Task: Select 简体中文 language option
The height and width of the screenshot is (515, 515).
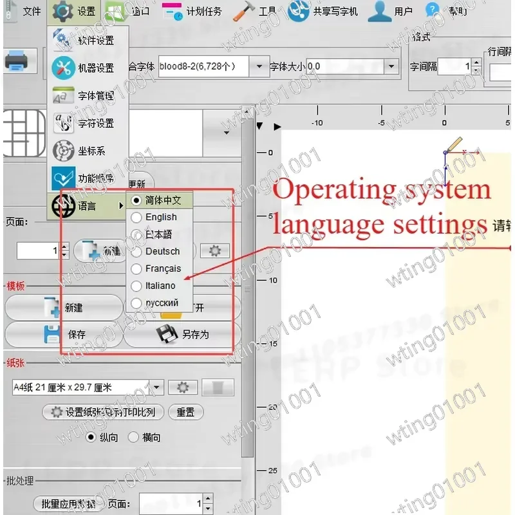Action: pyautogui.click(x=160, y=200)
